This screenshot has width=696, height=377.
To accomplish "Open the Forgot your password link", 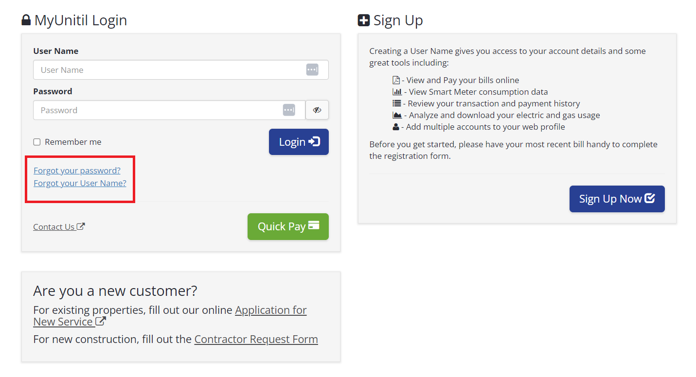I will pos(77,171).
